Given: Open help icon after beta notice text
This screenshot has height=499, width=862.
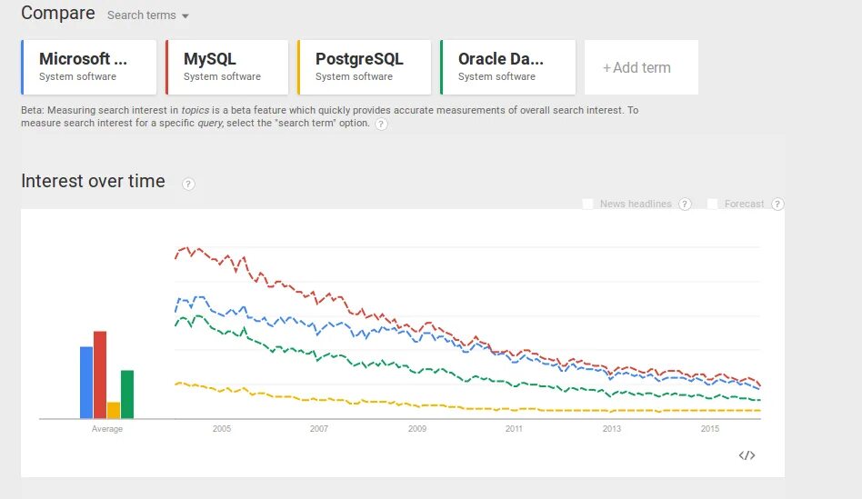Looking at the screenshot, I should (381, 125).
